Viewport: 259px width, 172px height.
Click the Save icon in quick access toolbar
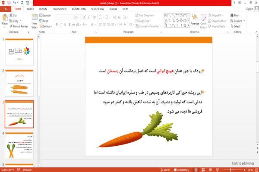coord(9,3)
